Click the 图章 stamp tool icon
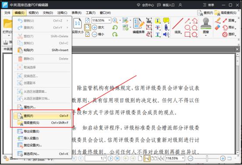 coord(206,24)
